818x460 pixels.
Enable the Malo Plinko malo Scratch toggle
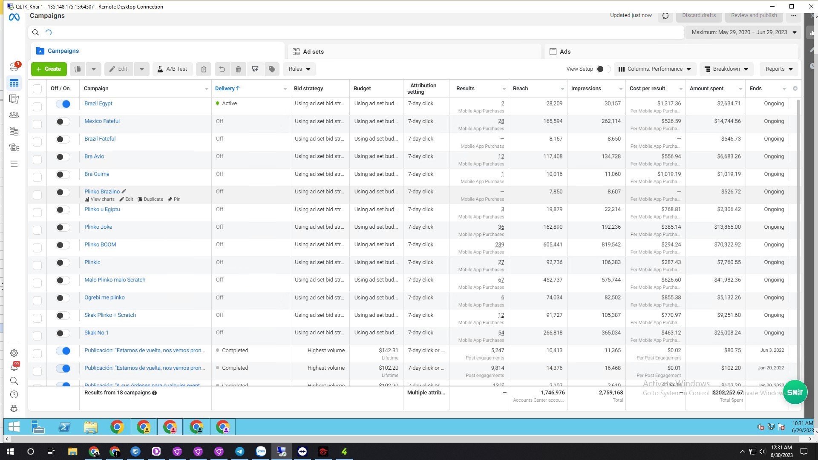pos(63,280)
